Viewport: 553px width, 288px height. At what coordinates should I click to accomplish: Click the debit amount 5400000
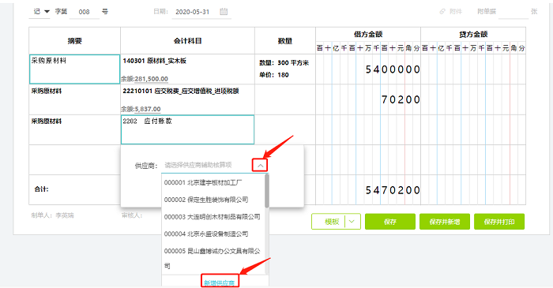click(x=393, y=69)
